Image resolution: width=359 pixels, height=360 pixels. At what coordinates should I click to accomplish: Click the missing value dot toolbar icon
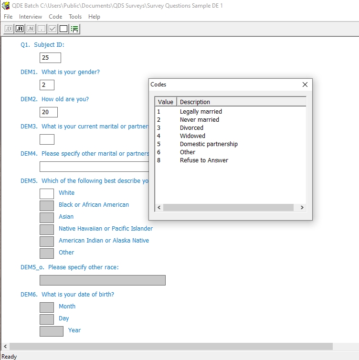tap(42, 29)
